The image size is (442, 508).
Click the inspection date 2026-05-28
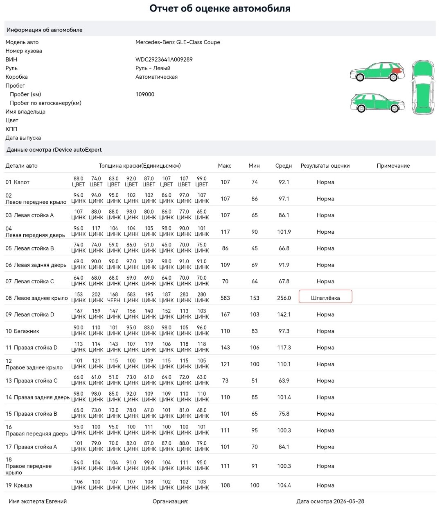click(349, 501)
